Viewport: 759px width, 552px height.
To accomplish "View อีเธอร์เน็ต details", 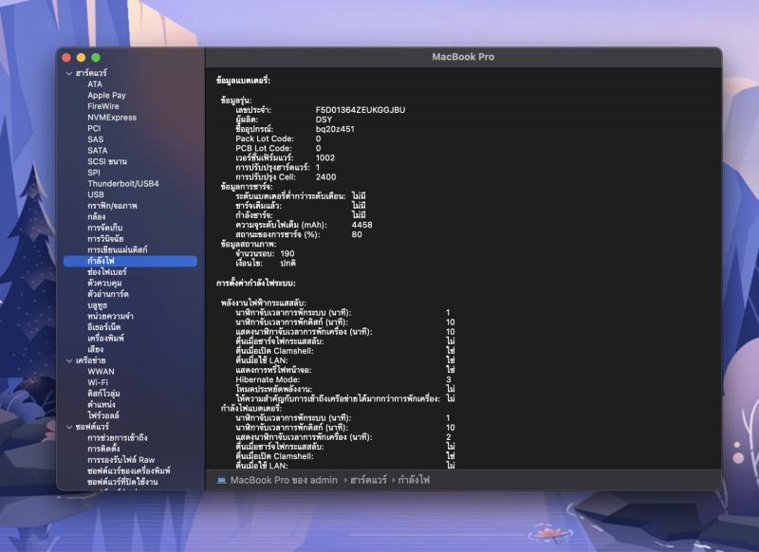I will 104,327.
